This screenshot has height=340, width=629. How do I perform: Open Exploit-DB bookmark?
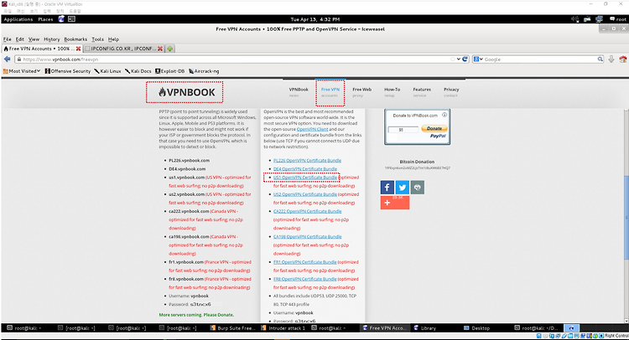[x=169, y=71]
